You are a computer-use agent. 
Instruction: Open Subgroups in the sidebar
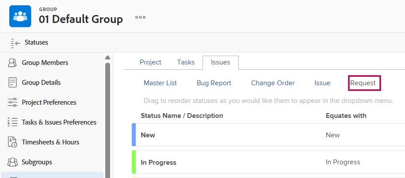pos(37,162)
